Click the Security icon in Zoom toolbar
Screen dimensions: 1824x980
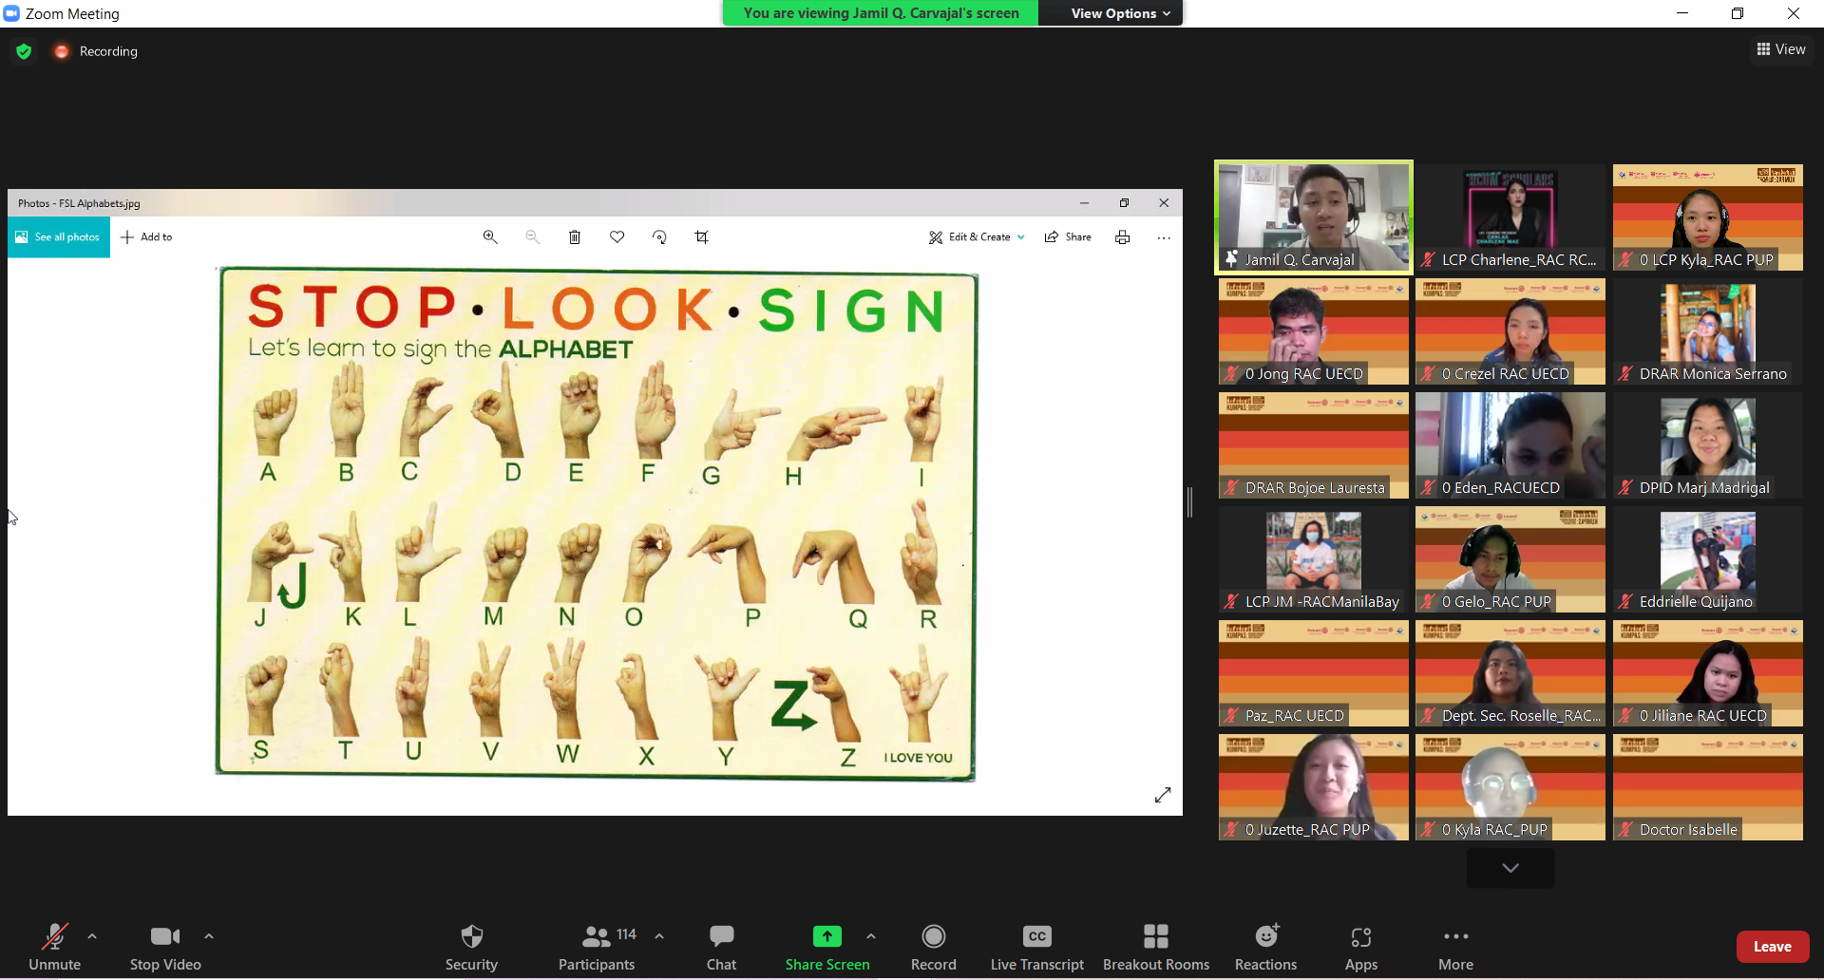pyautogui.click(x=471, y=946)
